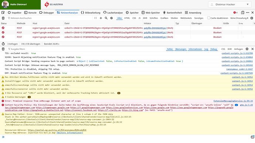This screenshot has height=143, width=255.
Task: Filter network requests by XHR type
Action: pyautogui.click(x=145, y=18)
